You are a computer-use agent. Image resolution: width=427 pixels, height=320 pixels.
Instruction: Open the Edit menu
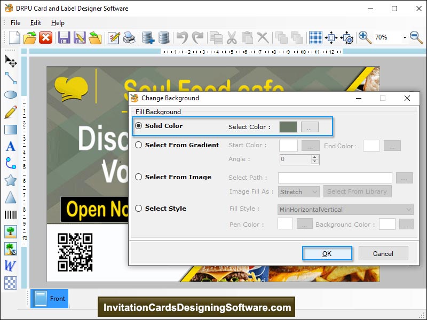(36, 23)
